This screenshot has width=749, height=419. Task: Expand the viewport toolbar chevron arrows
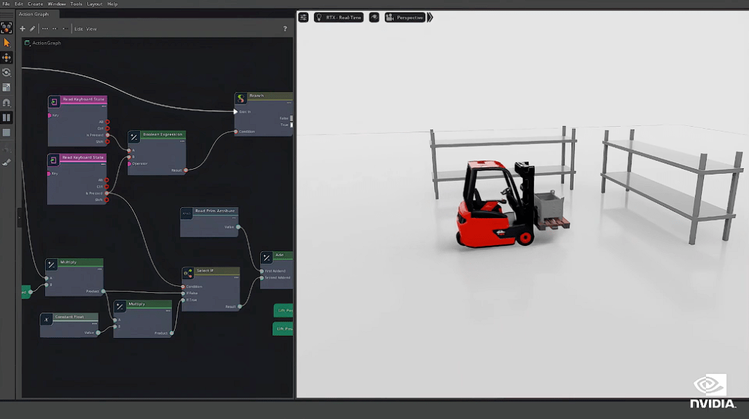point(430,17)
